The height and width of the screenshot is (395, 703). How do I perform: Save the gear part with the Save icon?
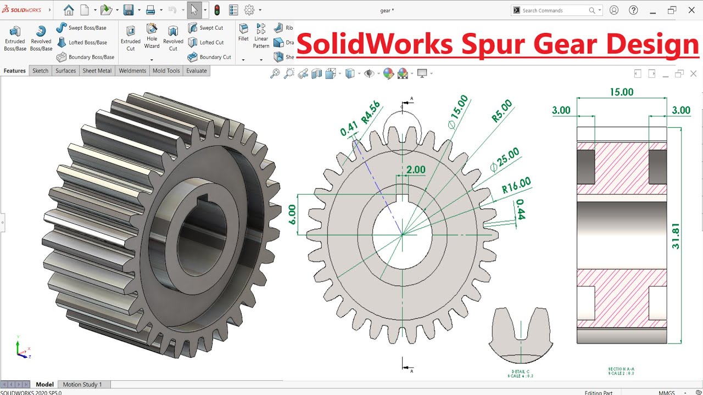coord(129,10)
